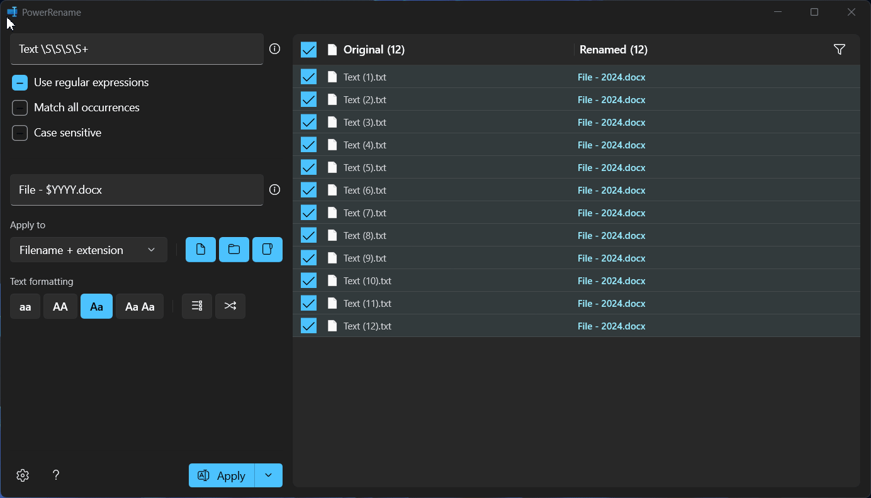
Task: Open 'Filename + extension' dropdown
Action: pyautogui.click(x=89, y=250)
